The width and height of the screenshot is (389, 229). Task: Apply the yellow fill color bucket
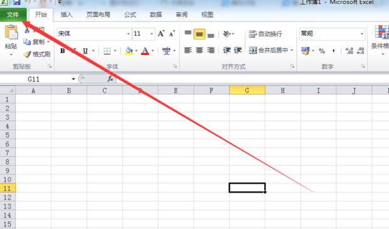(129, 51)
